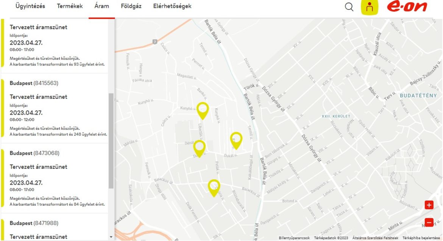Open the yellow user account icon
The height and width of the screenshot is (241, 443).
click(x=370, y=7)
